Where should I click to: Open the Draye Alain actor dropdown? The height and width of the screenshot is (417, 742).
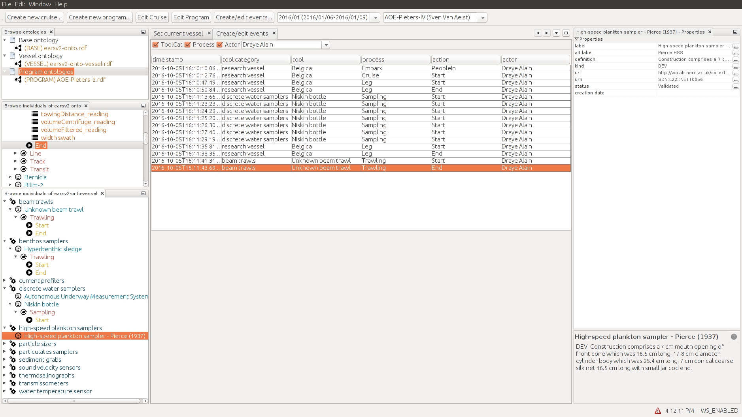click(326, 45)
